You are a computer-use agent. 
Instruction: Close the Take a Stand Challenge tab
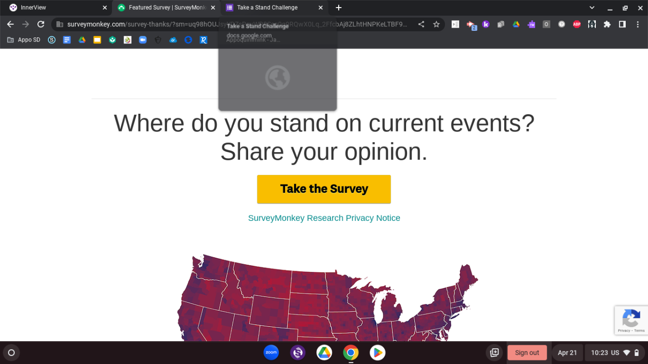(x=320, y=8)
